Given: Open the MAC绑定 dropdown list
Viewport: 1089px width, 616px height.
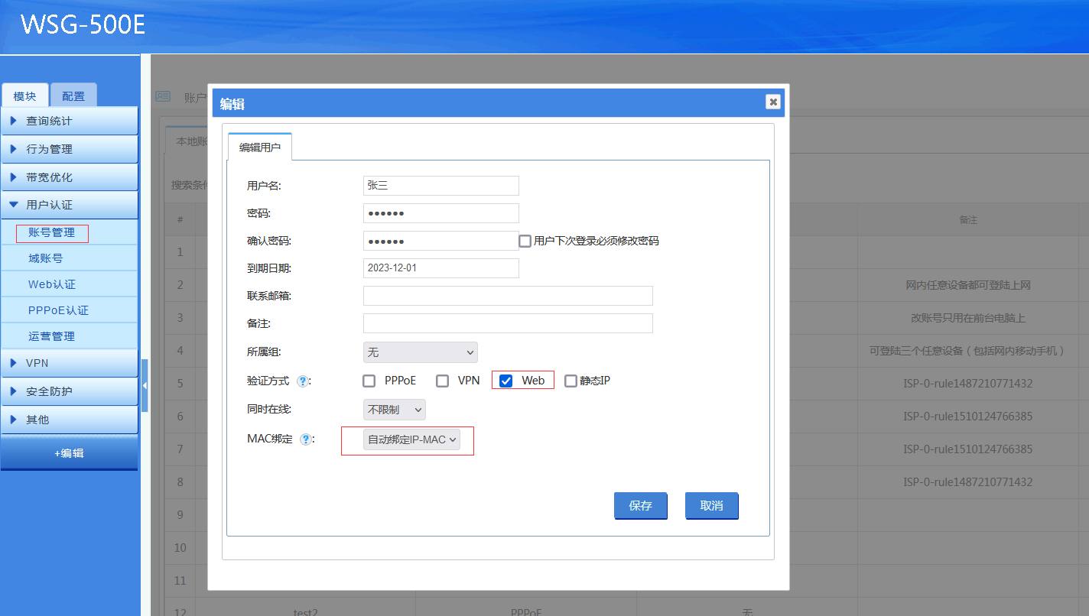Looking at the screenshot, I should 411,439.
